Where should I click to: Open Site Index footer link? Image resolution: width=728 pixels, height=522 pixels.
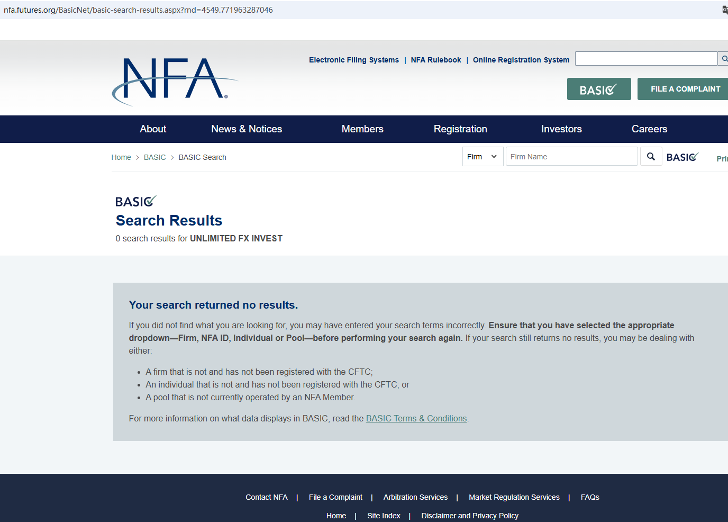(384, 516)
